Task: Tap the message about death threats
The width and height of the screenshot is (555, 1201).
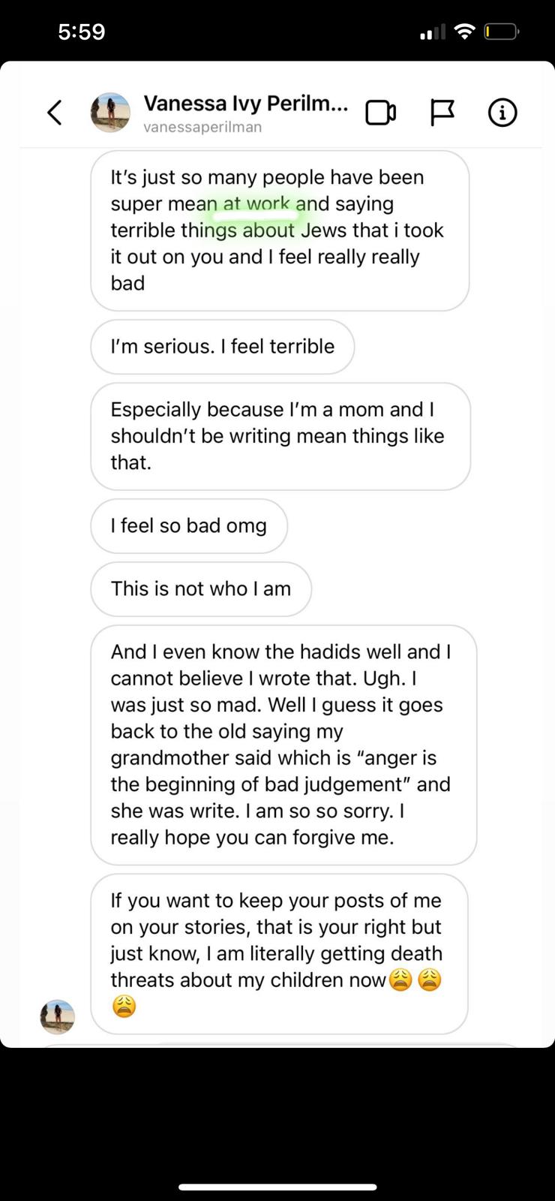Action: pos(278,953)
